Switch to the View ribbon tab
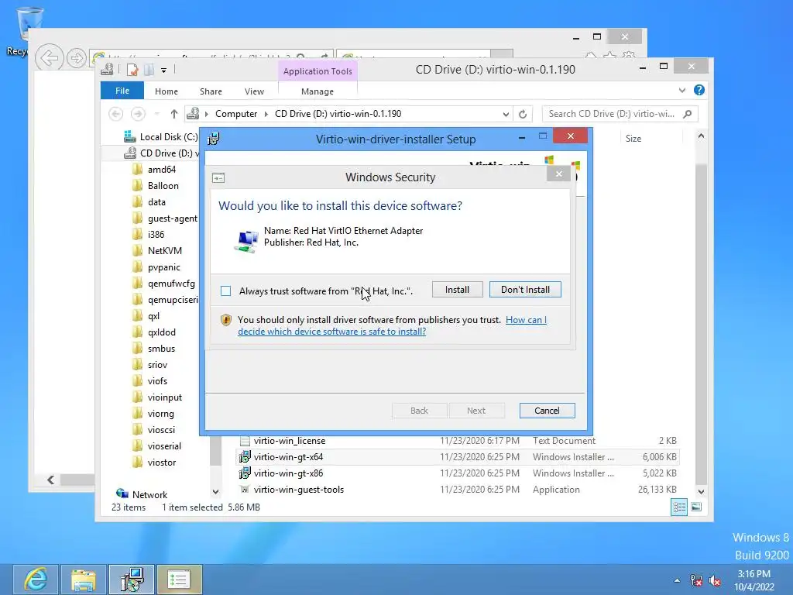Viewport: 793px width, 595px height. pos(254,91)
